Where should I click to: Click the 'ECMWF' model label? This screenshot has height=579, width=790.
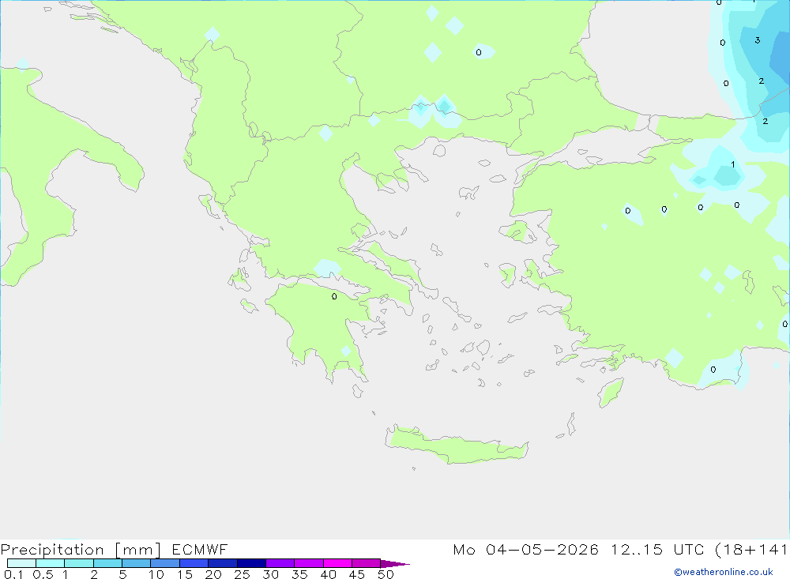click(200, 549)
